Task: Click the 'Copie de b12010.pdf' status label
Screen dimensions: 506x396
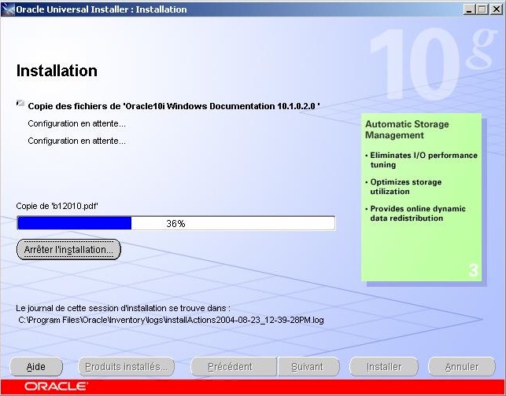Action: (x=57, y=206)
